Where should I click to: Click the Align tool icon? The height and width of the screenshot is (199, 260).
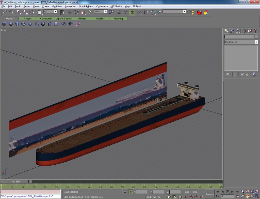tap(159, 12)
